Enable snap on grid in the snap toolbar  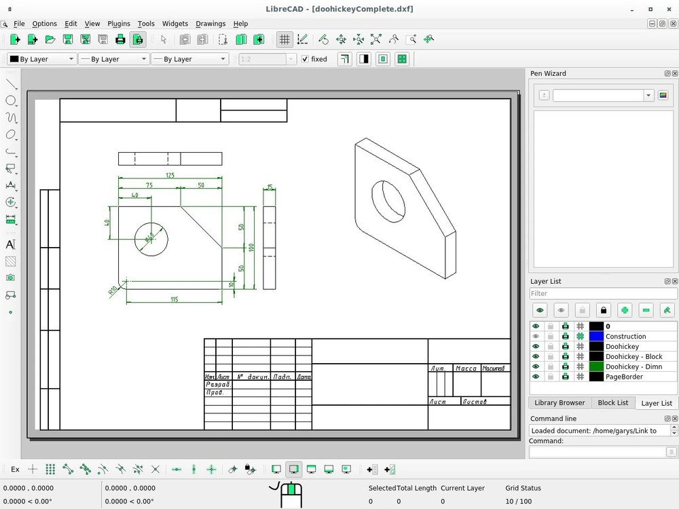point(50,469)
